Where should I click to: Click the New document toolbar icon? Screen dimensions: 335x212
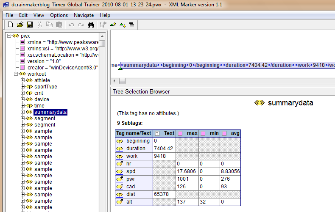[10, 25]
